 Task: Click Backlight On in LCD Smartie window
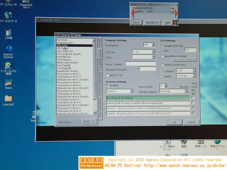point(153,22)
